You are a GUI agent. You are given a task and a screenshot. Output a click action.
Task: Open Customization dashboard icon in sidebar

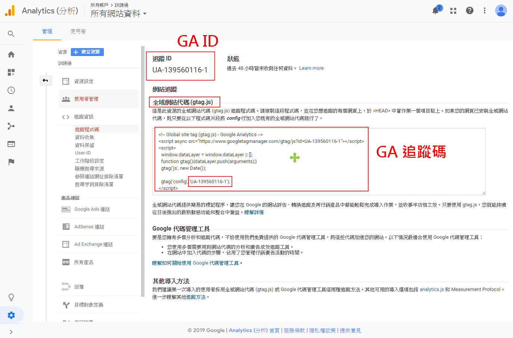coord(11,72)
